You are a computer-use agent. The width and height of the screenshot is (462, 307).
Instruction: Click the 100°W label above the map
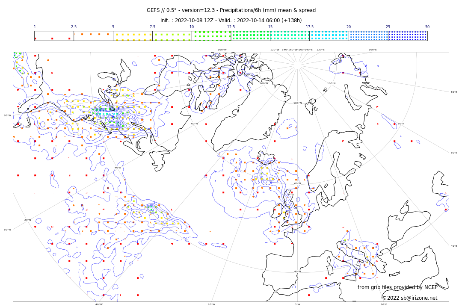[222, 50]
